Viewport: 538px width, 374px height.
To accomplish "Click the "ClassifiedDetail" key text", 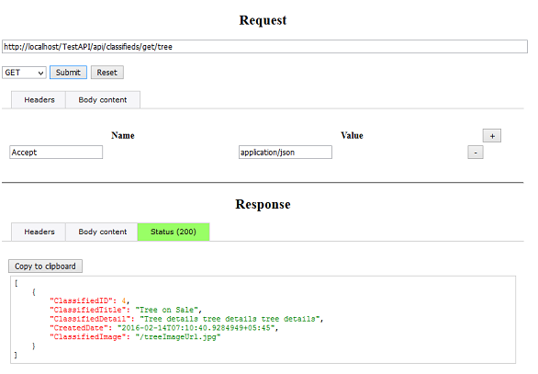I will 92,319.
